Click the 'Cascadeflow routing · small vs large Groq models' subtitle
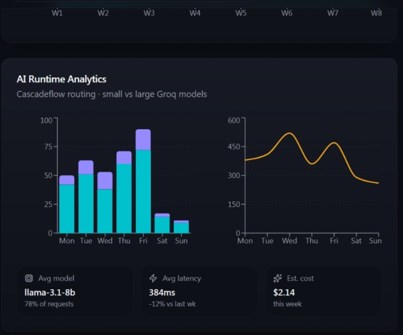 coord(112,94)
